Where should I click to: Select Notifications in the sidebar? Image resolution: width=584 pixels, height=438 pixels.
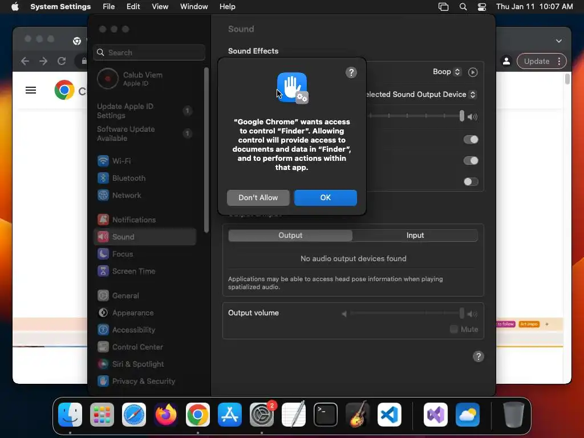(145, 220)
